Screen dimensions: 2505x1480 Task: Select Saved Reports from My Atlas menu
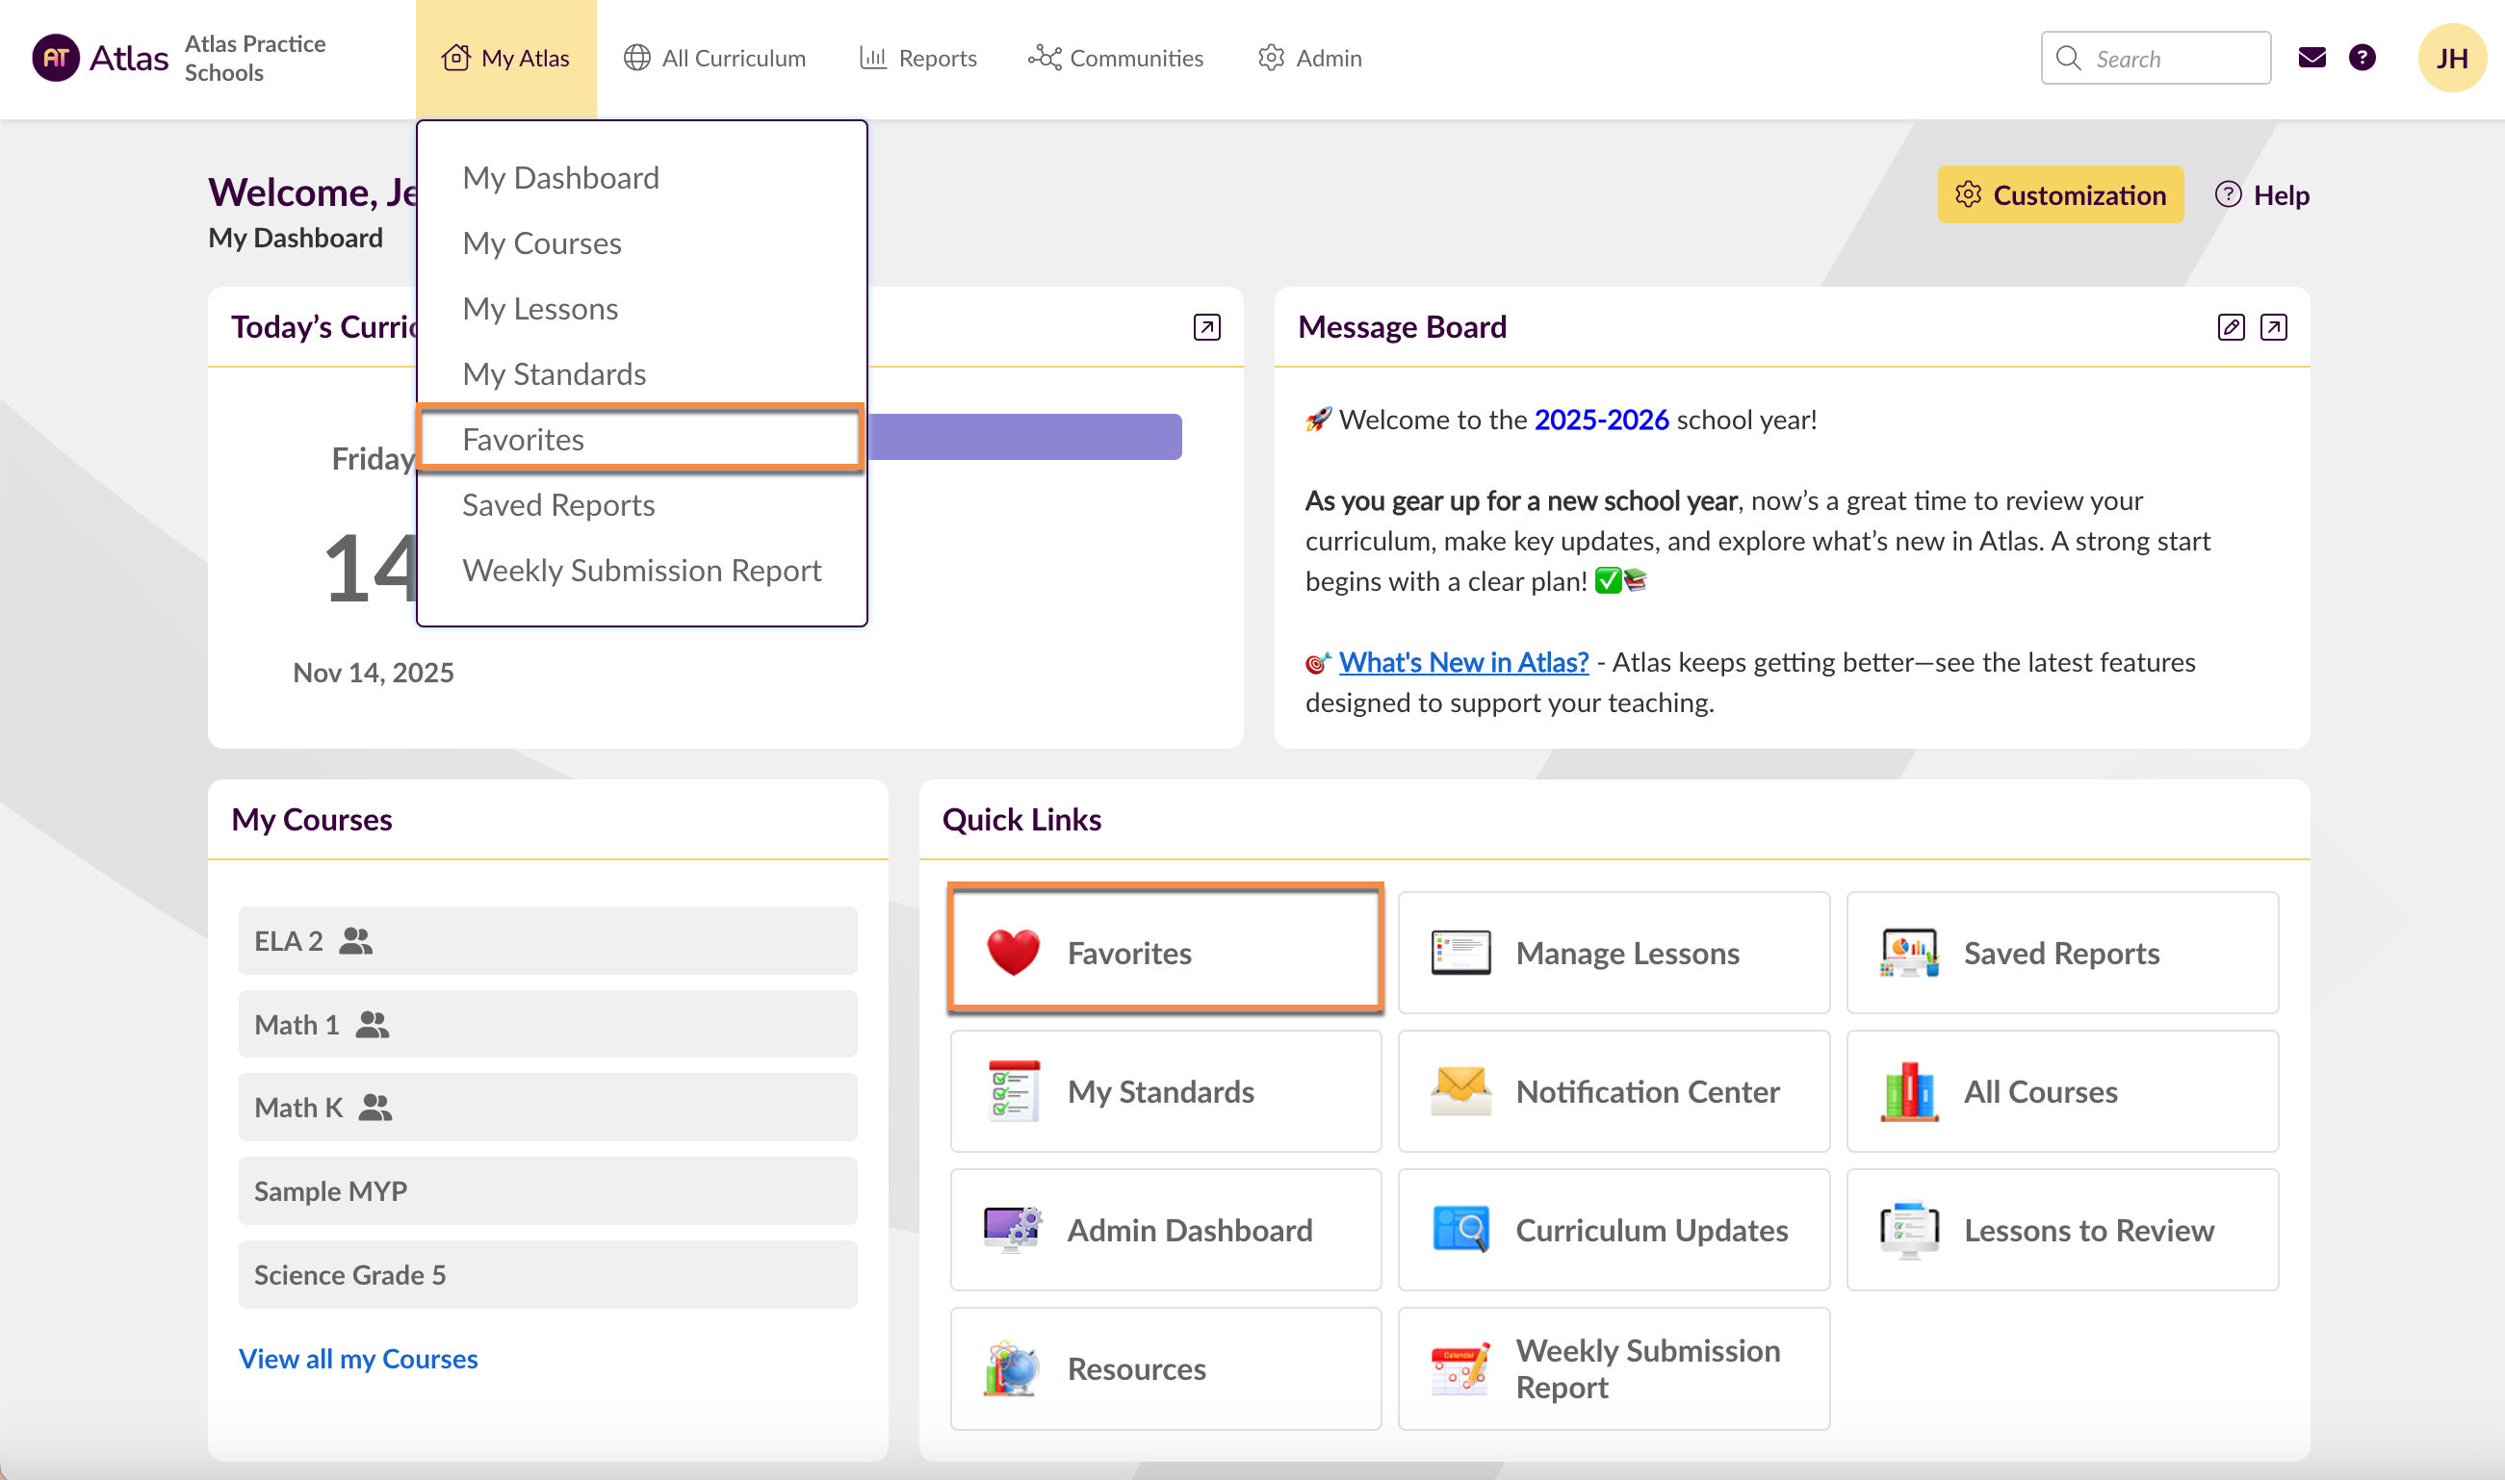[x=558, y=504]
